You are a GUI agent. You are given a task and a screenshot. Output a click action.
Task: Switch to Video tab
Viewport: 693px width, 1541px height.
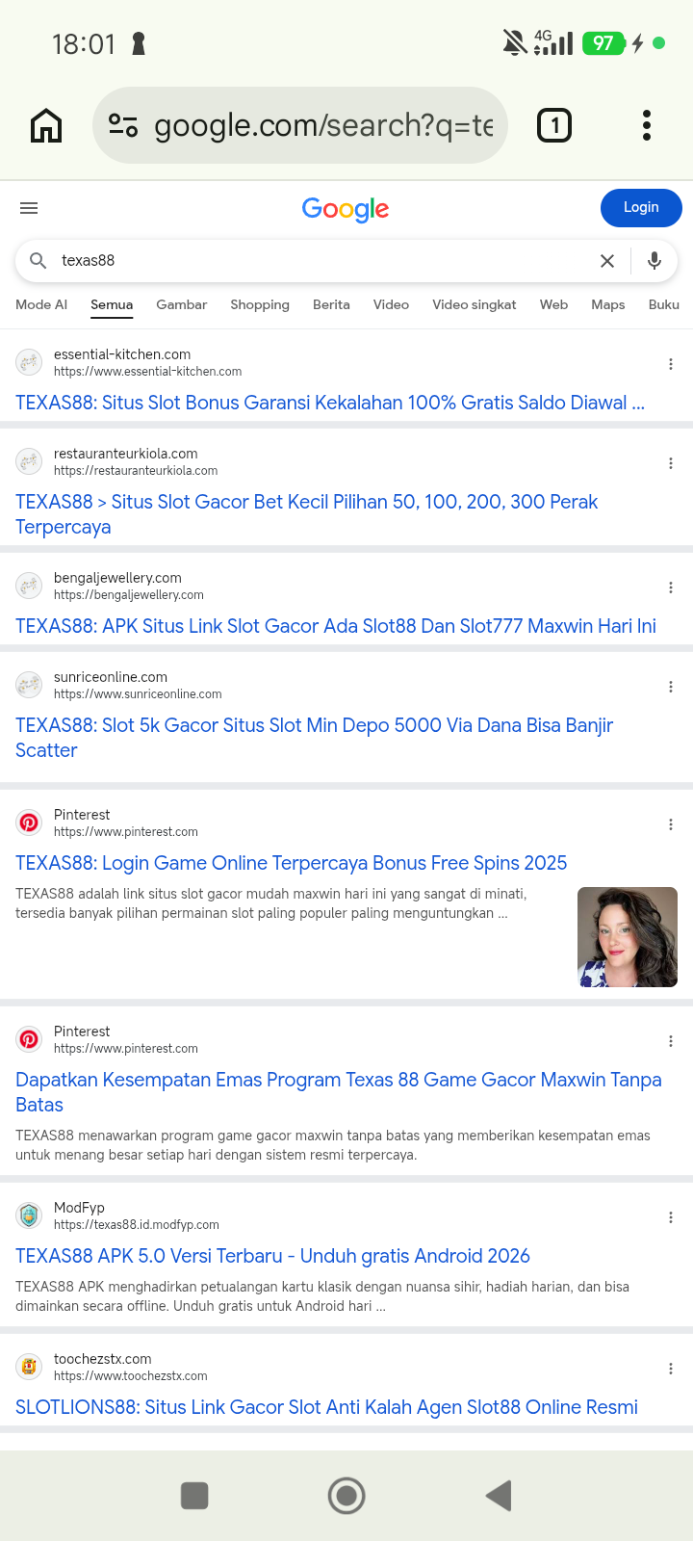coord(391,304)
